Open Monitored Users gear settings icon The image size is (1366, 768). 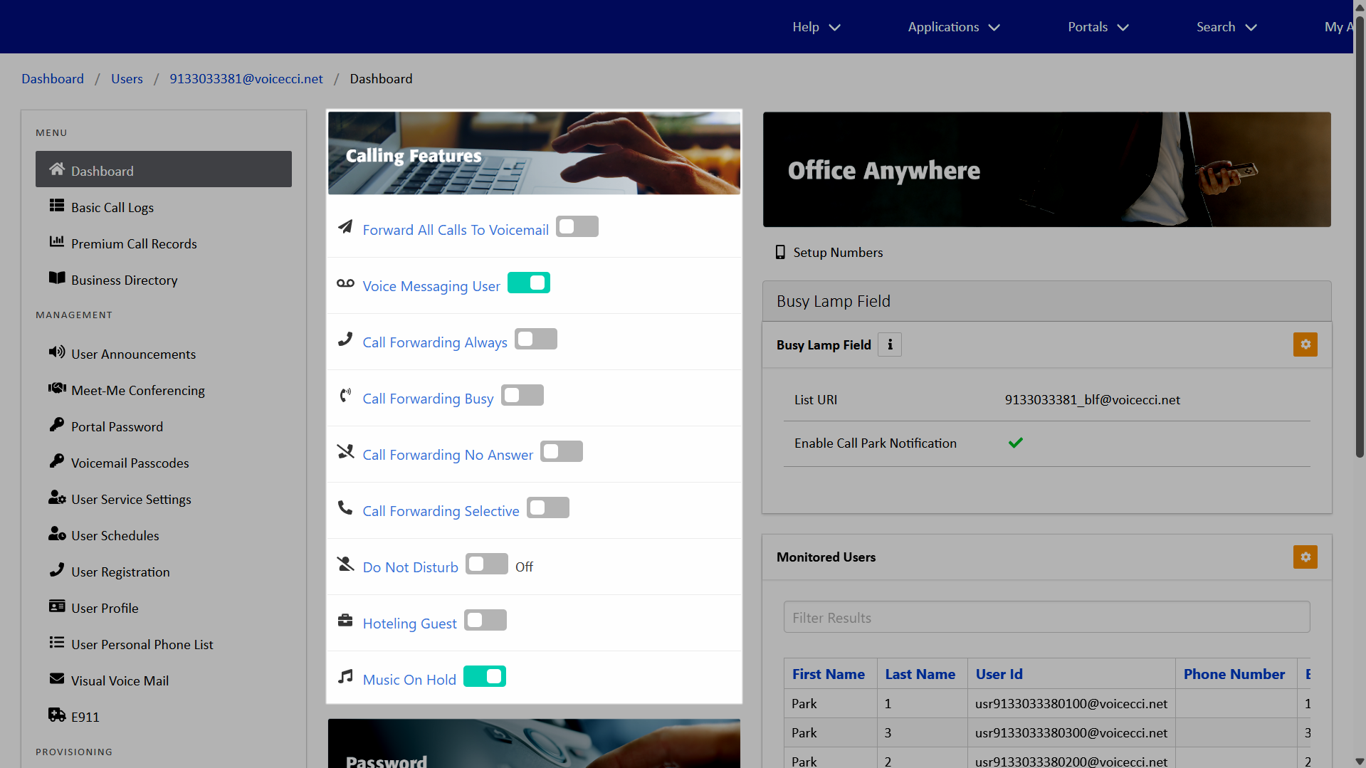coord(1305,557)
